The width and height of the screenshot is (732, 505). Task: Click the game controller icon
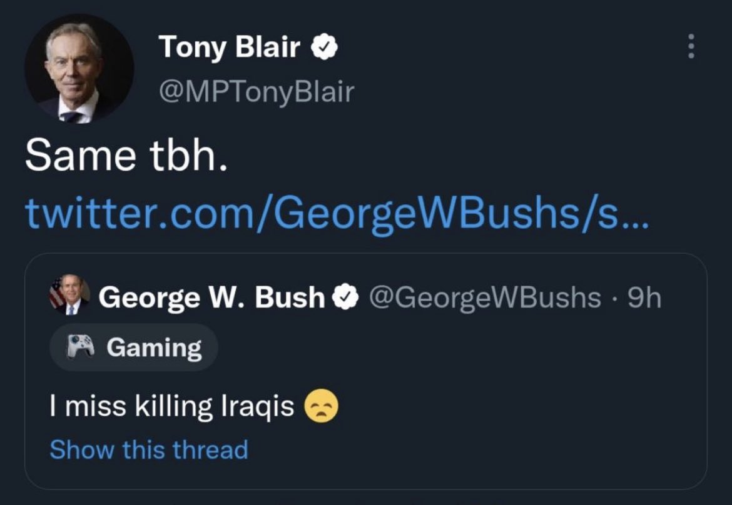point(80,346)
